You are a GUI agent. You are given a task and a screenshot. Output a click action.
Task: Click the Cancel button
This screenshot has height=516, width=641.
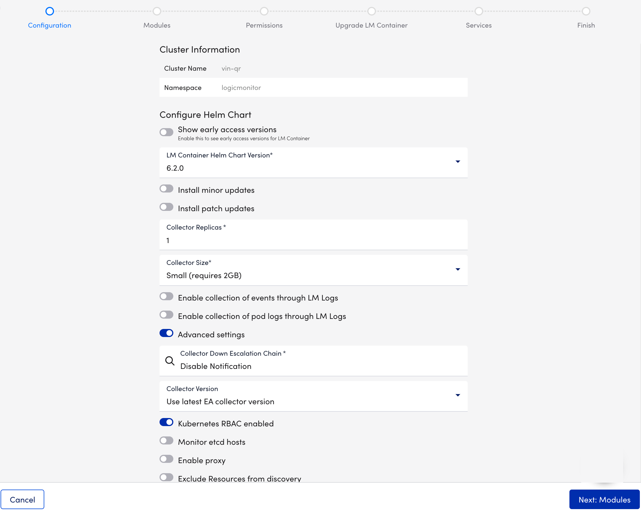23,499
